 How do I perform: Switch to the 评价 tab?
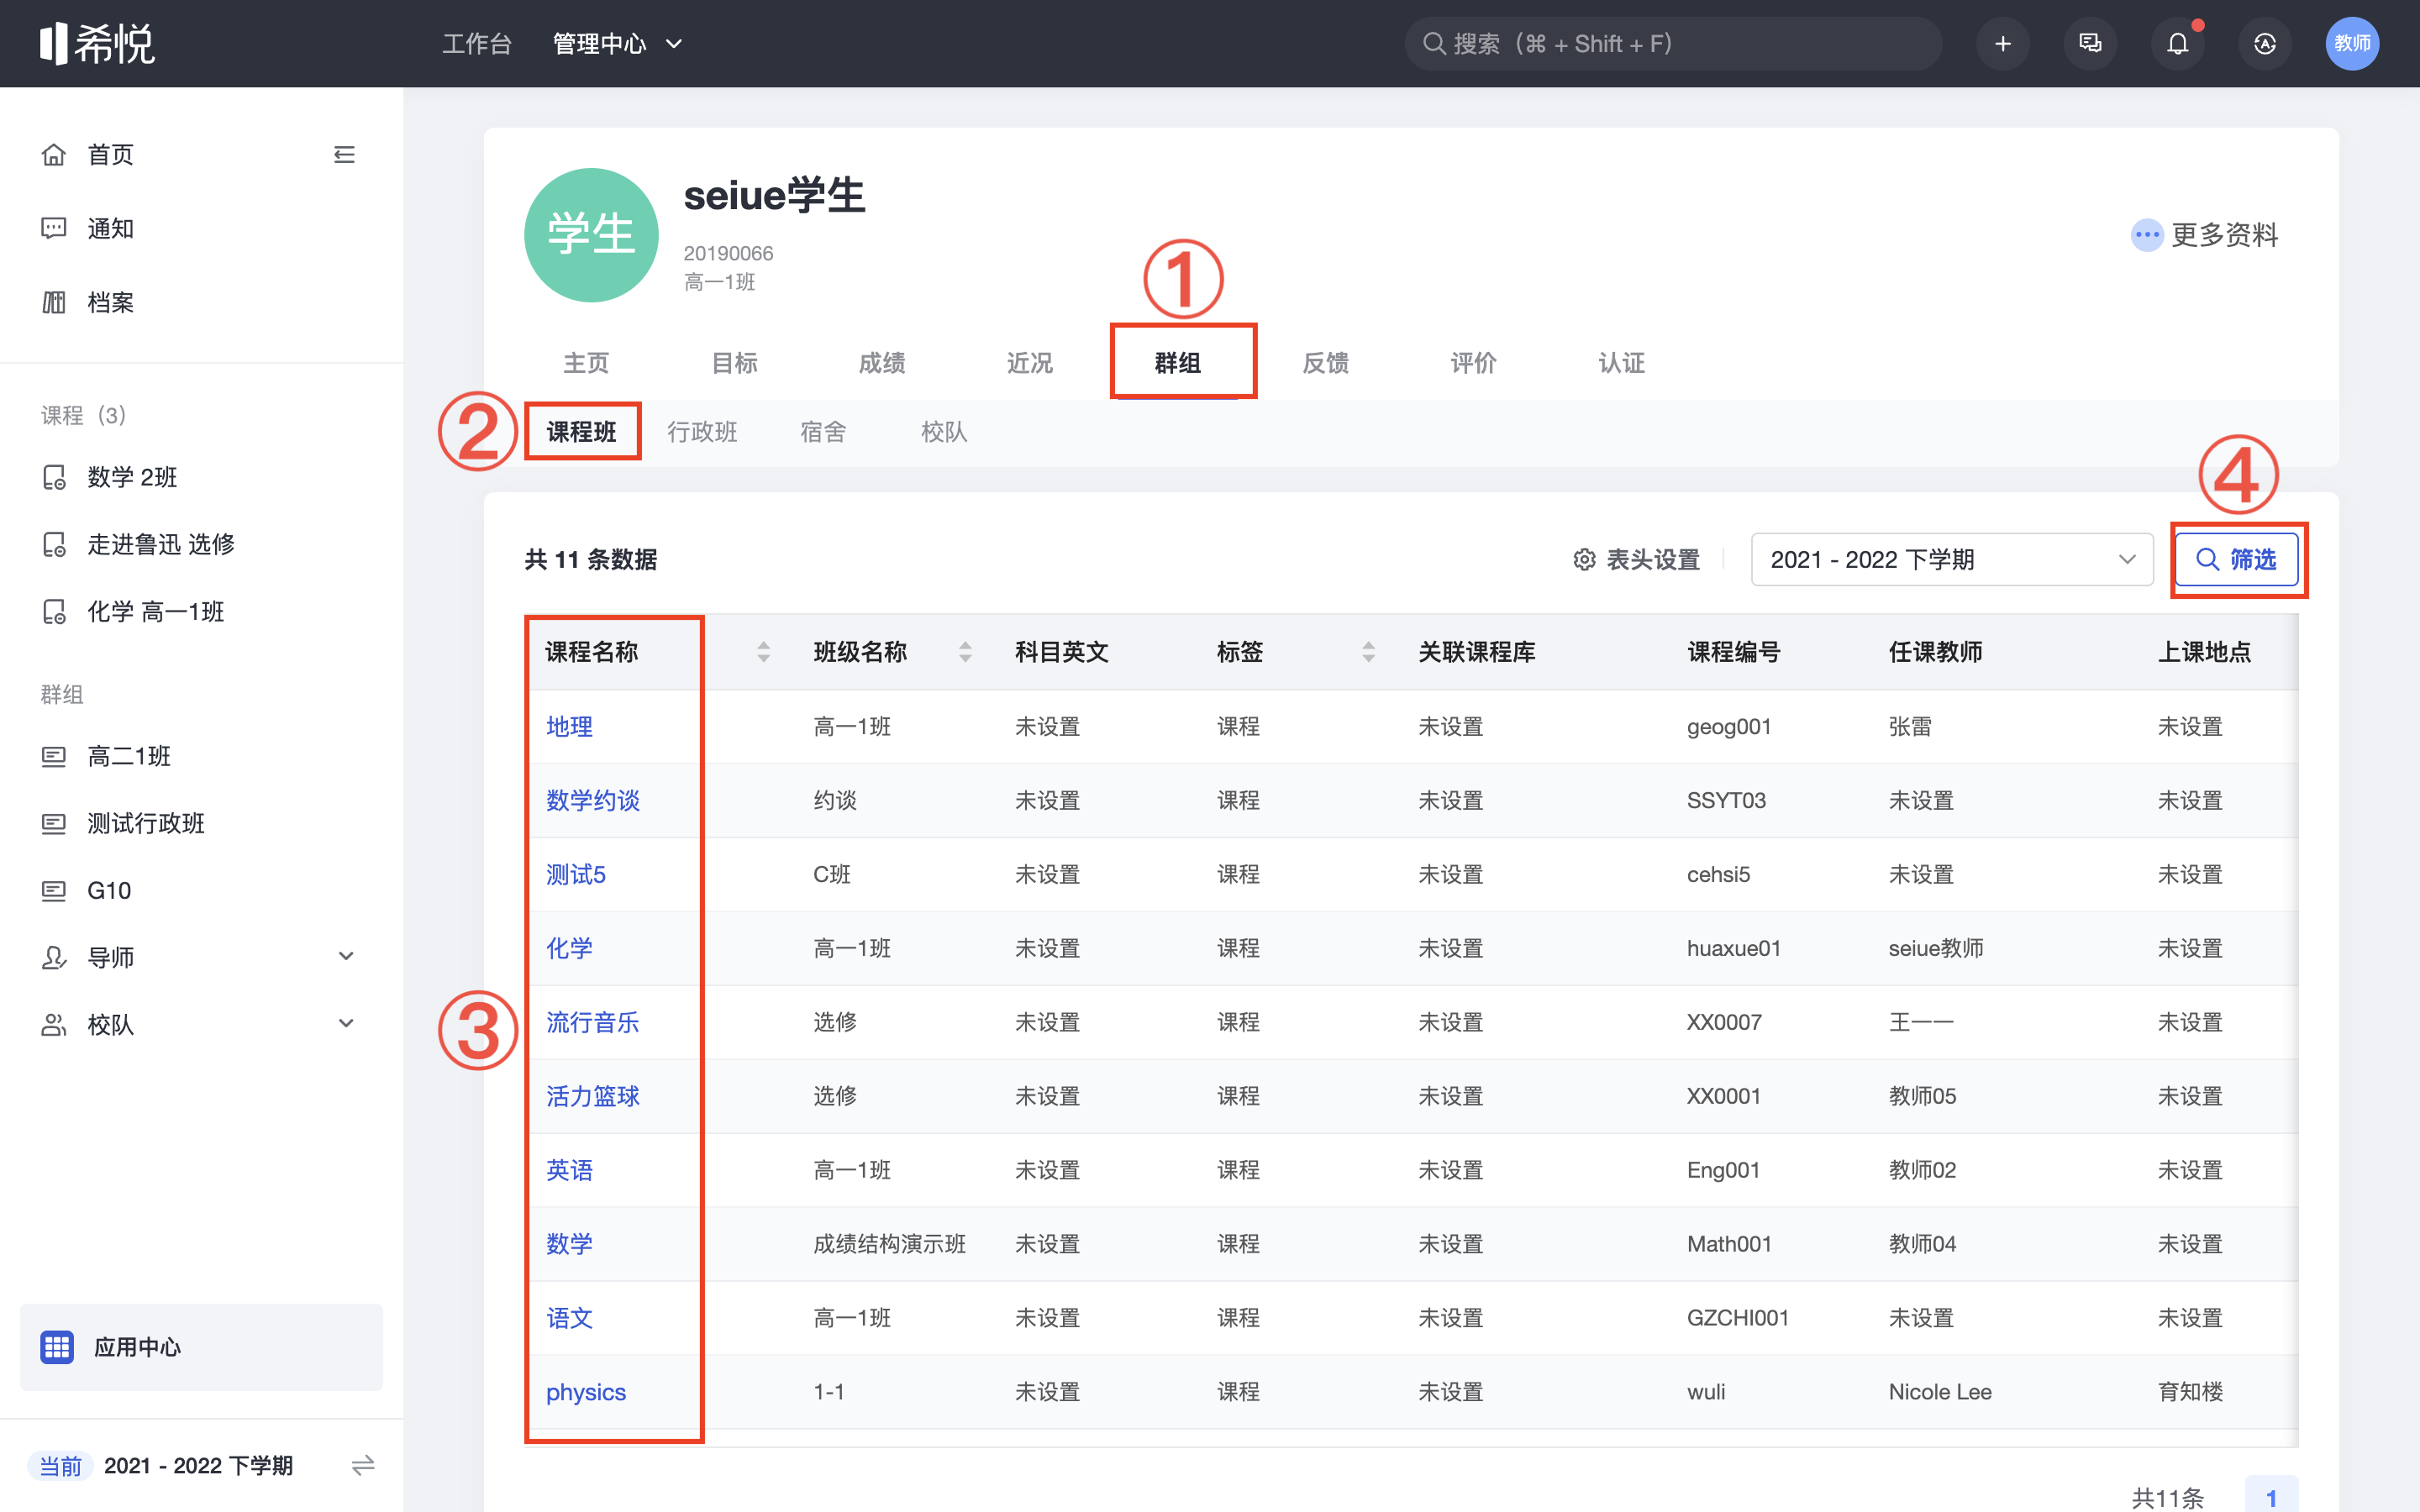[x=1474, y=363]
